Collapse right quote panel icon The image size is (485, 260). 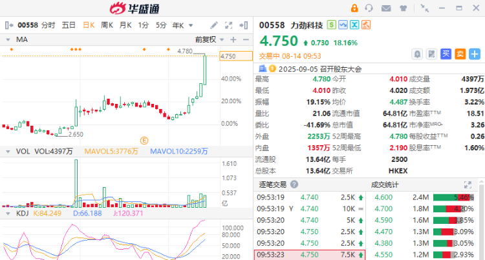pyautogui.click(x=243, y=25)
